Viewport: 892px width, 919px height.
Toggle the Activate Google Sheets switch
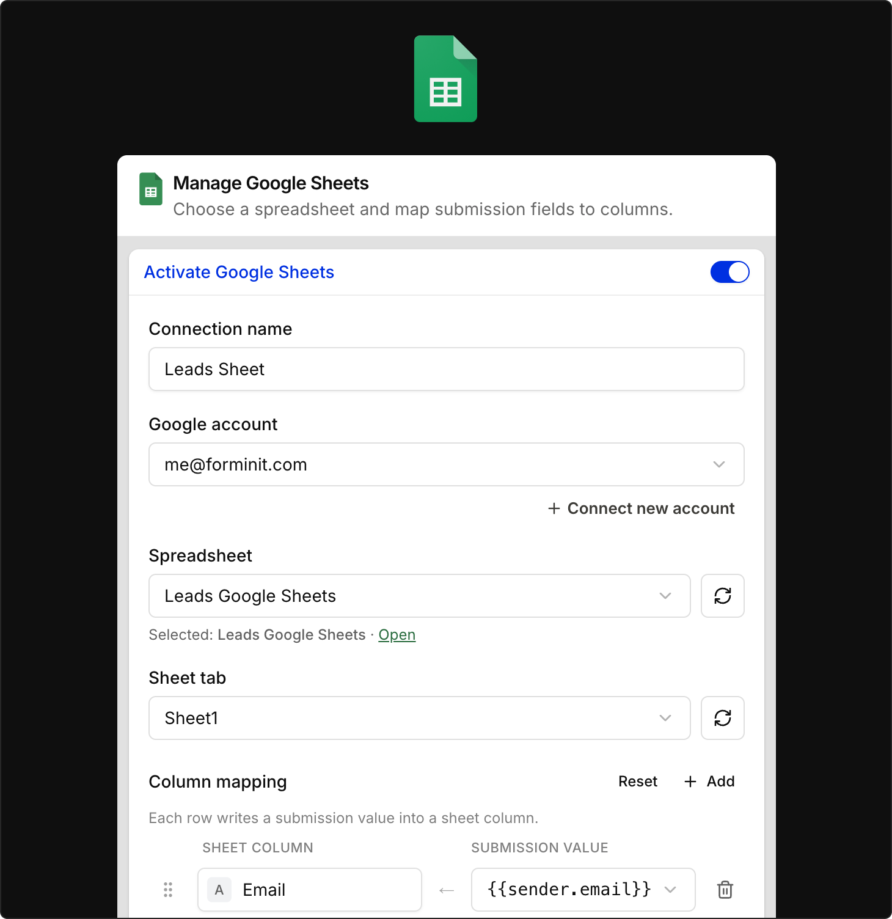[729, 272]
